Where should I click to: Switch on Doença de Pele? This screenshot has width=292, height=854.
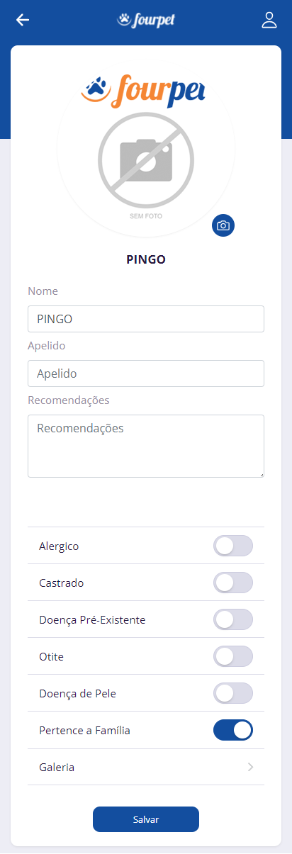(x=233, y=693)
